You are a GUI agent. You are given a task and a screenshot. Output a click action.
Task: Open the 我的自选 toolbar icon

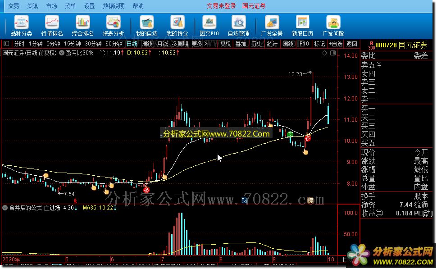point(146,26)
